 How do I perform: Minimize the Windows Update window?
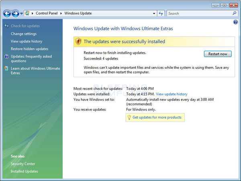[215, 5]
